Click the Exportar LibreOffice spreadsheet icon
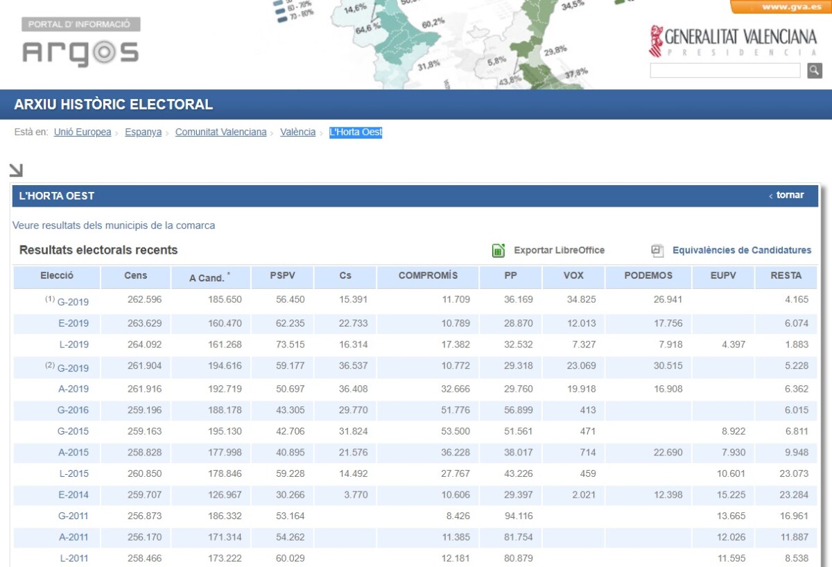 tap(499, 250)
